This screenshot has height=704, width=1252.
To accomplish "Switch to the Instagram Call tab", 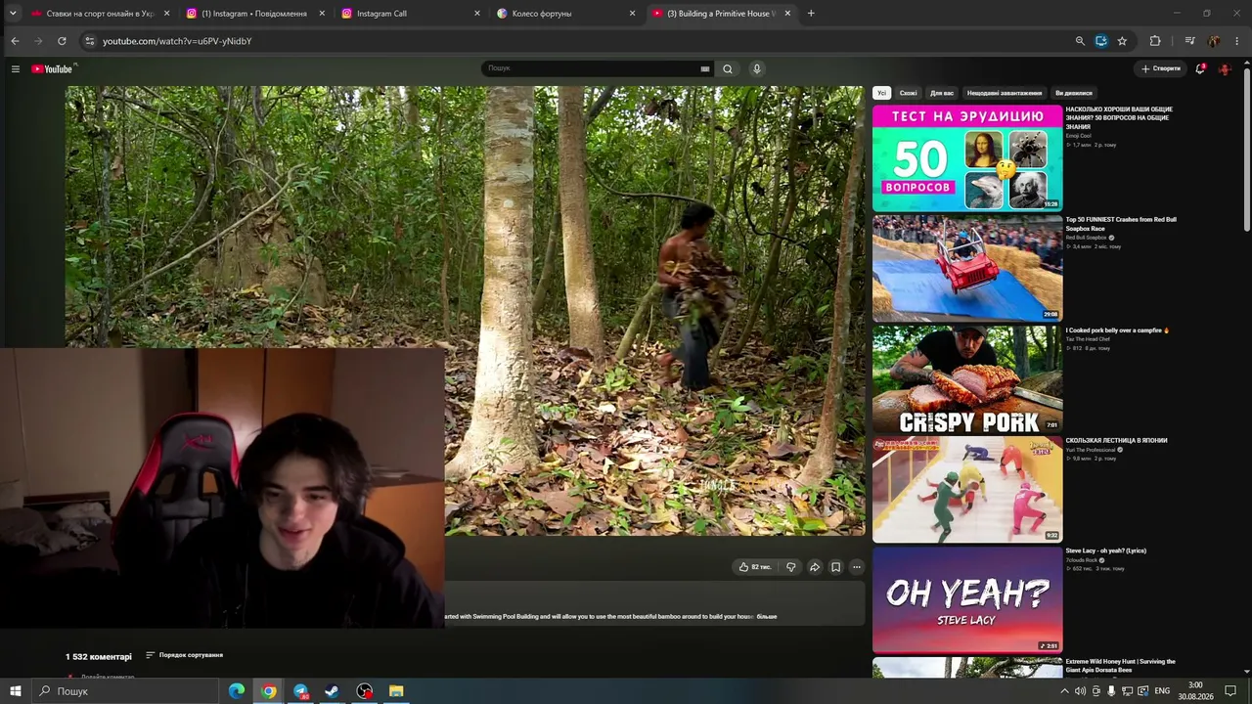I will [410, 14].
